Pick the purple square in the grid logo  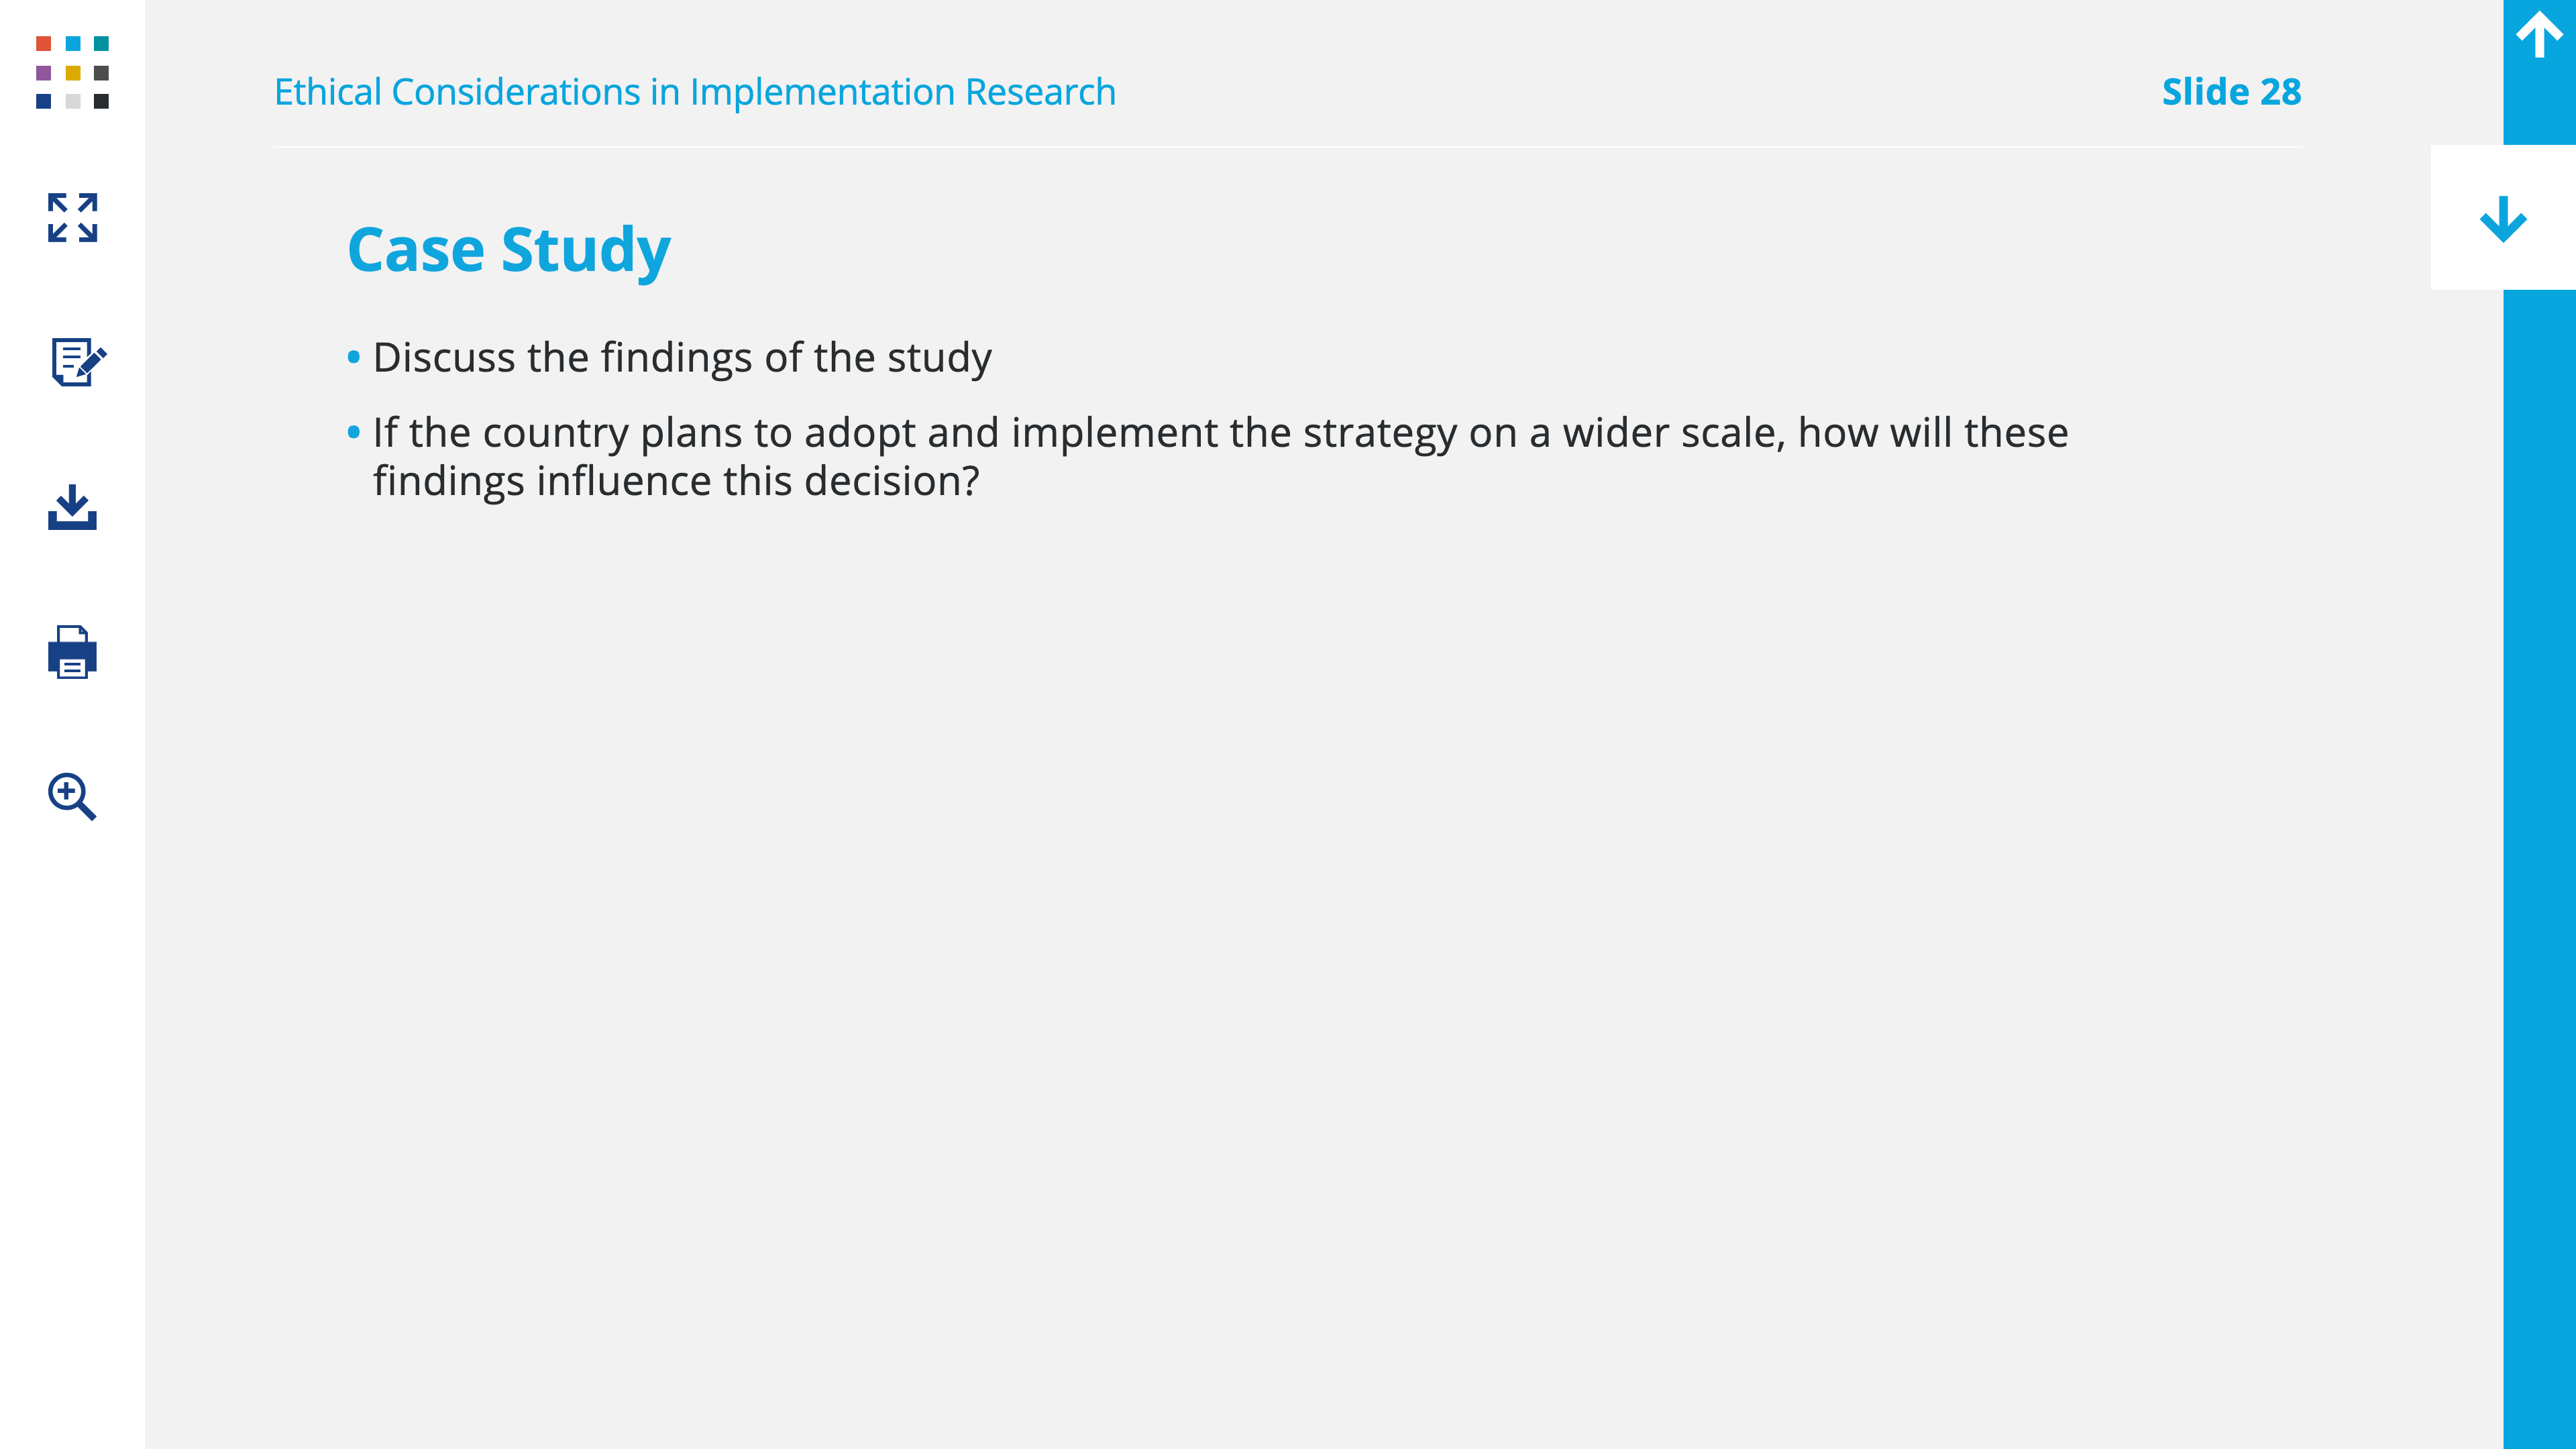click(43, 72)
